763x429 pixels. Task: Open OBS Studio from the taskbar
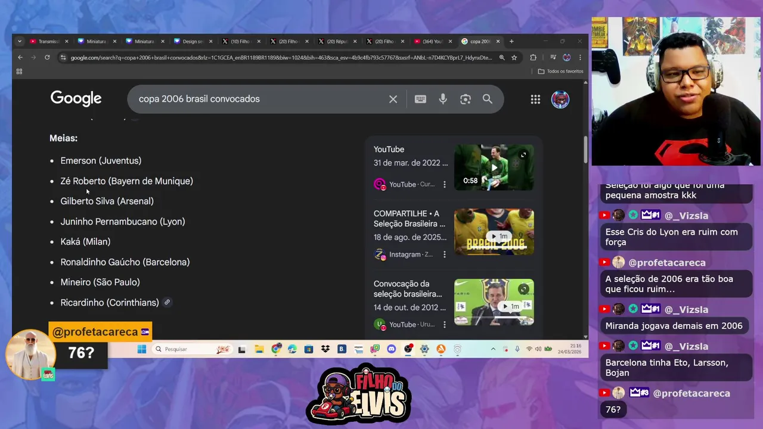tap(408, 349)
